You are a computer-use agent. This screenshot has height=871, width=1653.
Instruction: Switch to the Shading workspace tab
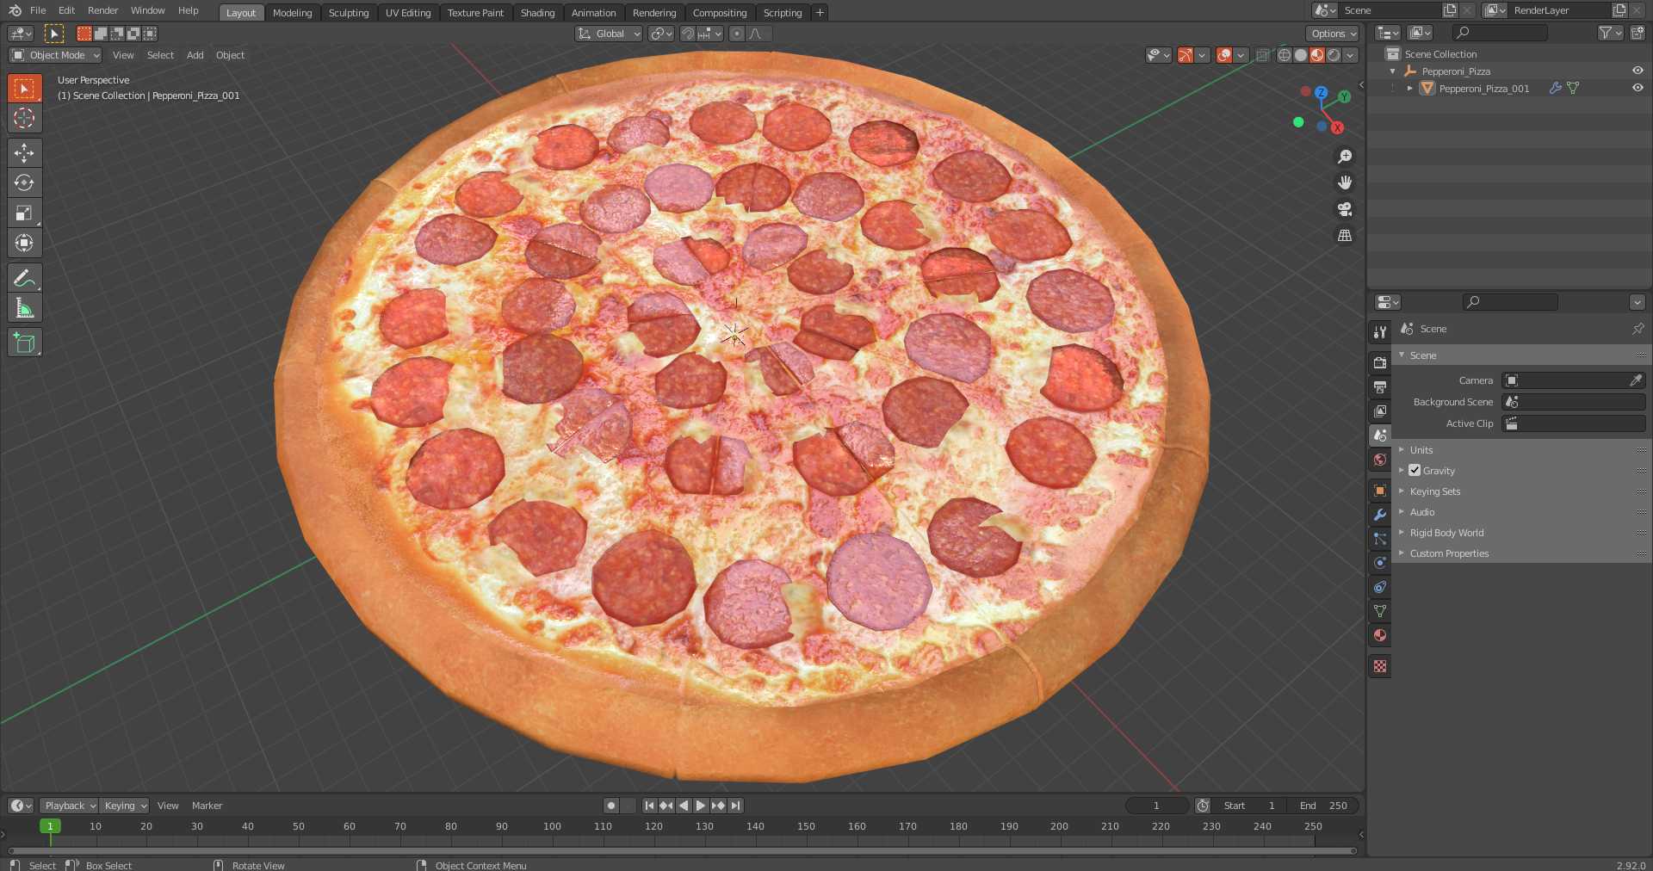[537, 13]
